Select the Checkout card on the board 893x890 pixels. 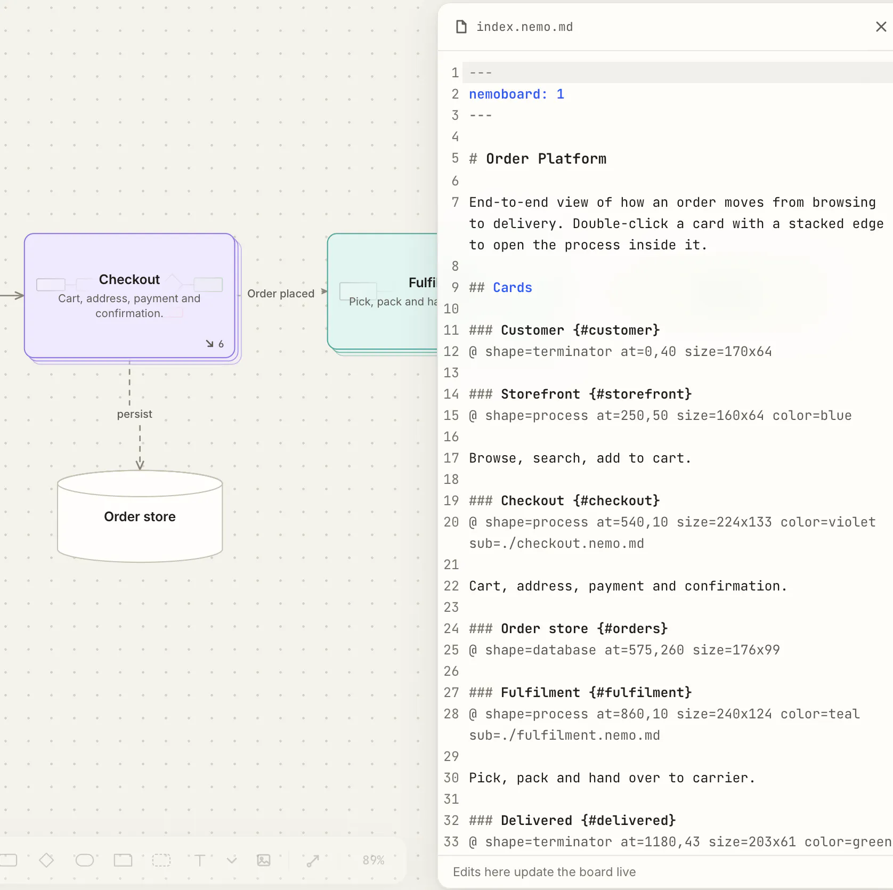129,296
